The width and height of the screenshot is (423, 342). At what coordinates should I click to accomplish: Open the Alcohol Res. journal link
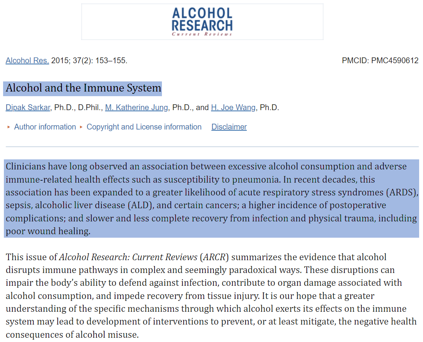click(27, 60)
